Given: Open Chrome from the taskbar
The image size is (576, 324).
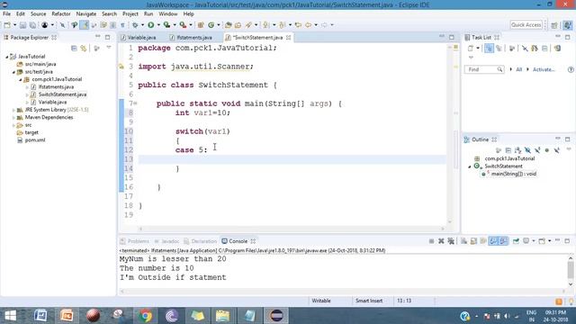Looking at the screenshot, I should point(145,316).
